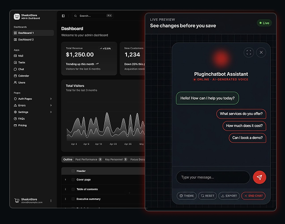Open the account options three-dot menu
The width and height of the screenshot is (285, 224).
click(x=51, y=200)
